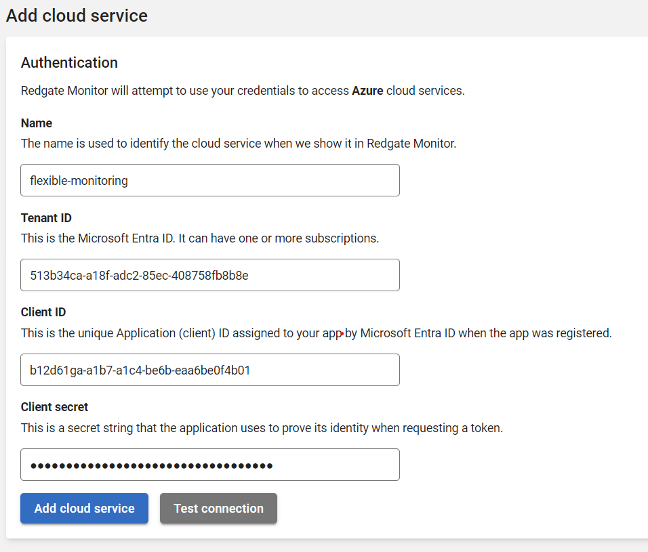
Task: Click the secret string description sentence
Action: [262, 428]
